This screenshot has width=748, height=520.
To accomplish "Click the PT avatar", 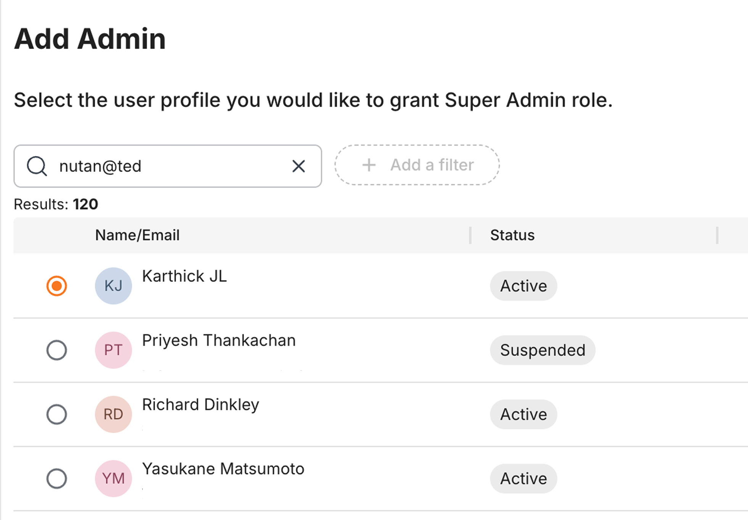I will (113, 350).
